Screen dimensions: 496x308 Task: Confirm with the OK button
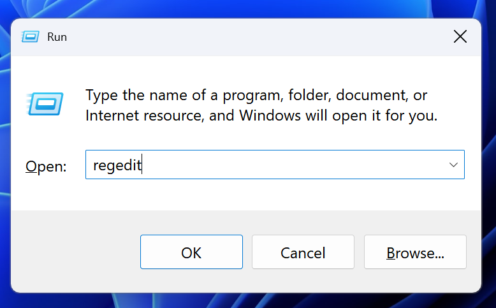191,252
